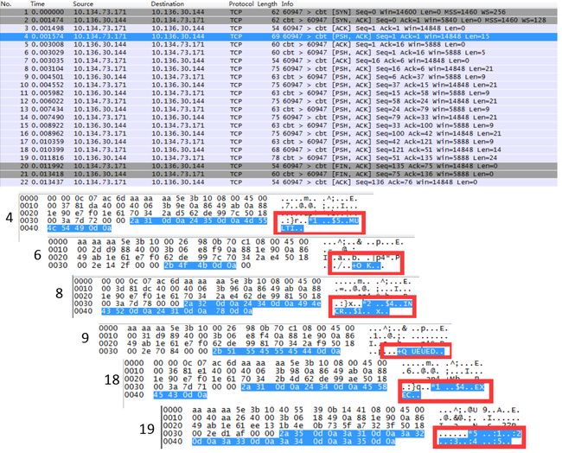Sort packets by the No. column header
562x453 pixels.
tap(6, 4)
